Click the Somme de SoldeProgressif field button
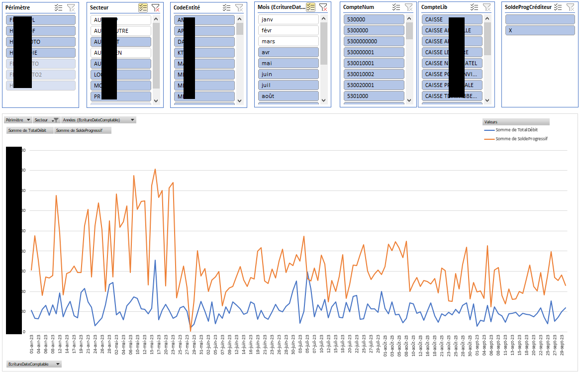581x375 pixels. click(83, 130)
